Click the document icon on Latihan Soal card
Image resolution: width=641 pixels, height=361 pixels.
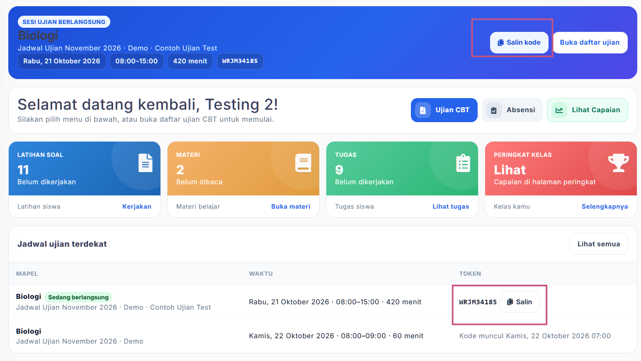click(146, 163)
